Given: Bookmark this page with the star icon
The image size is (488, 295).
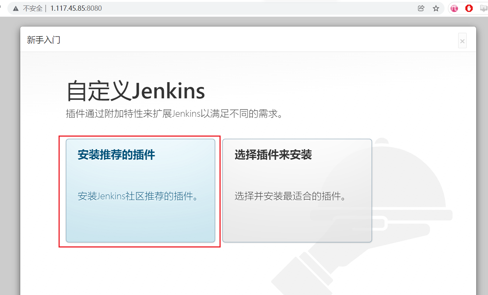Looking at the screenshot, I should pyautogui.click(x=436, y=8).
